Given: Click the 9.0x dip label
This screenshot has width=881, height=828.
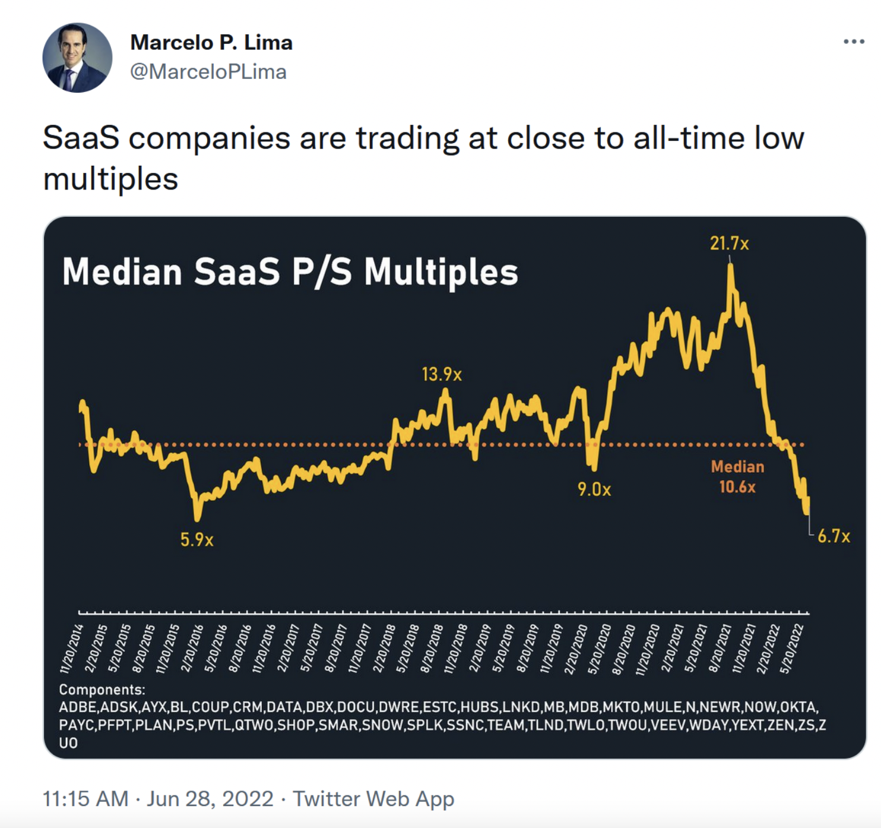Looking at the screenshot, I should point(594,490).
